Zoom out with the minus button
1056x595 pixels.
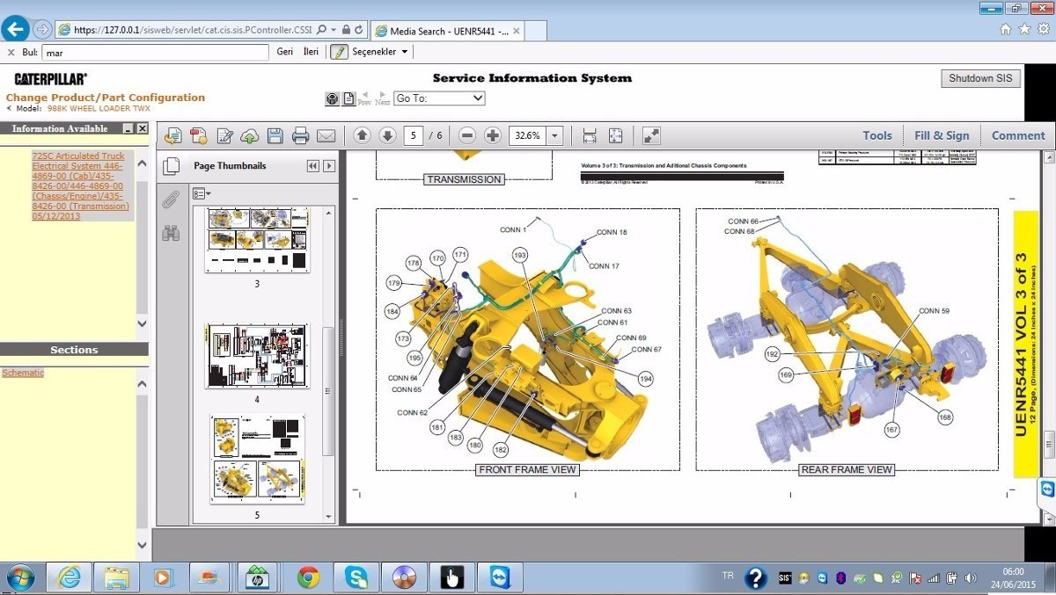coord(467,135)
